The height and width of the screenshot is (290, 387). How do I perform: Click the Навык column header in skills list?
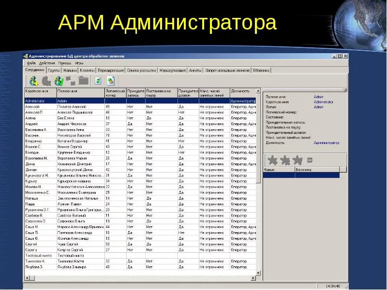[x=279, y=170]
